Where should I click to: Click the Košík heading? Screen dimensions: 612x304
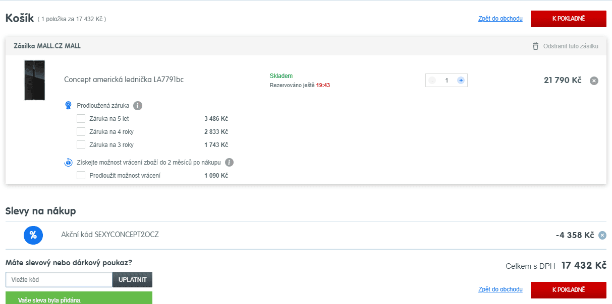coord(19,18)
